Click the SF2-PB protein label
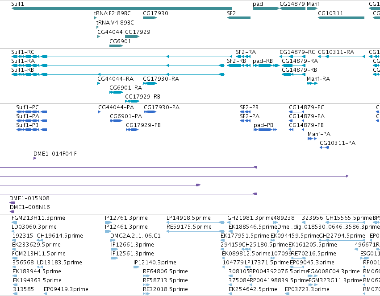380x296 pixels. (x=249, y=107)
